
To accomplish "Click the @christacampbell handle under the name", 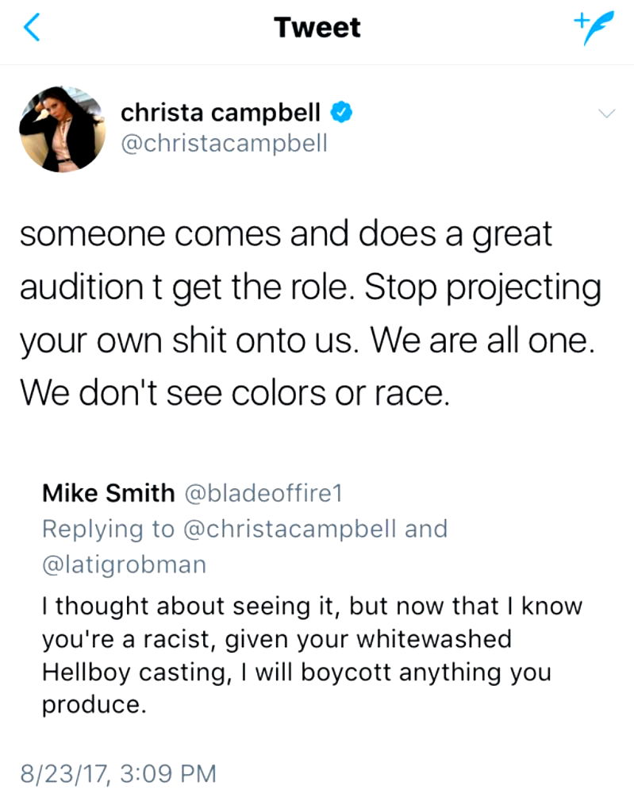I will [224, 144].
